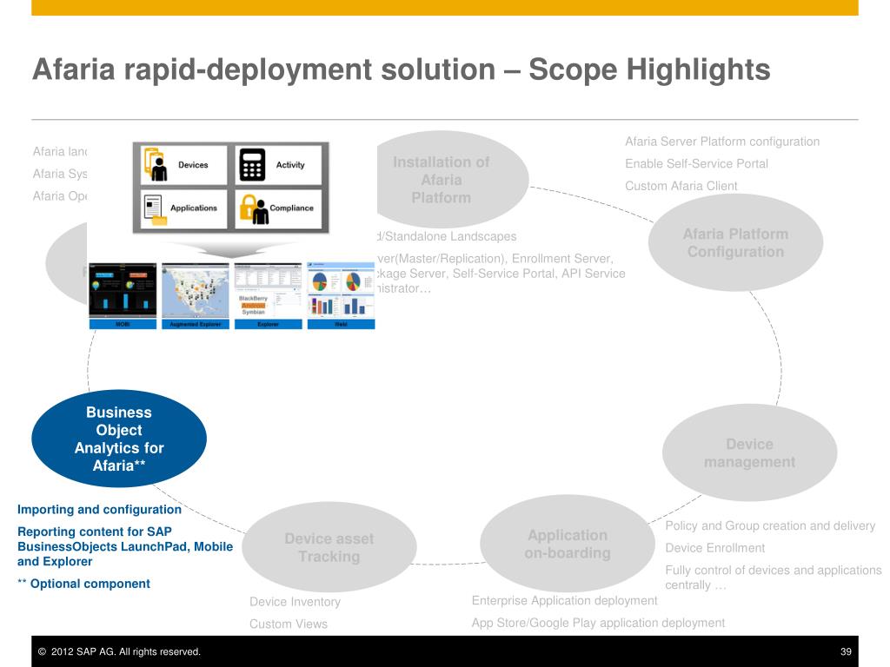Screen dimensions: 890x667
Task: Open the Applications tile label
Action: coord(194,208)
